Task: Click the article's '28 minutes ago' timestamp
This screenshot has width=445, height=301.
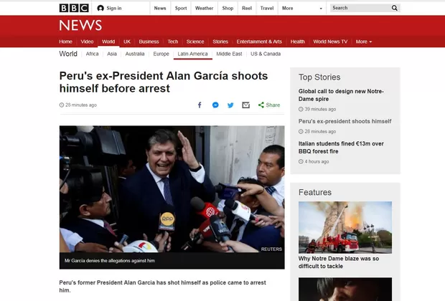Action: (x=78, y=105)
